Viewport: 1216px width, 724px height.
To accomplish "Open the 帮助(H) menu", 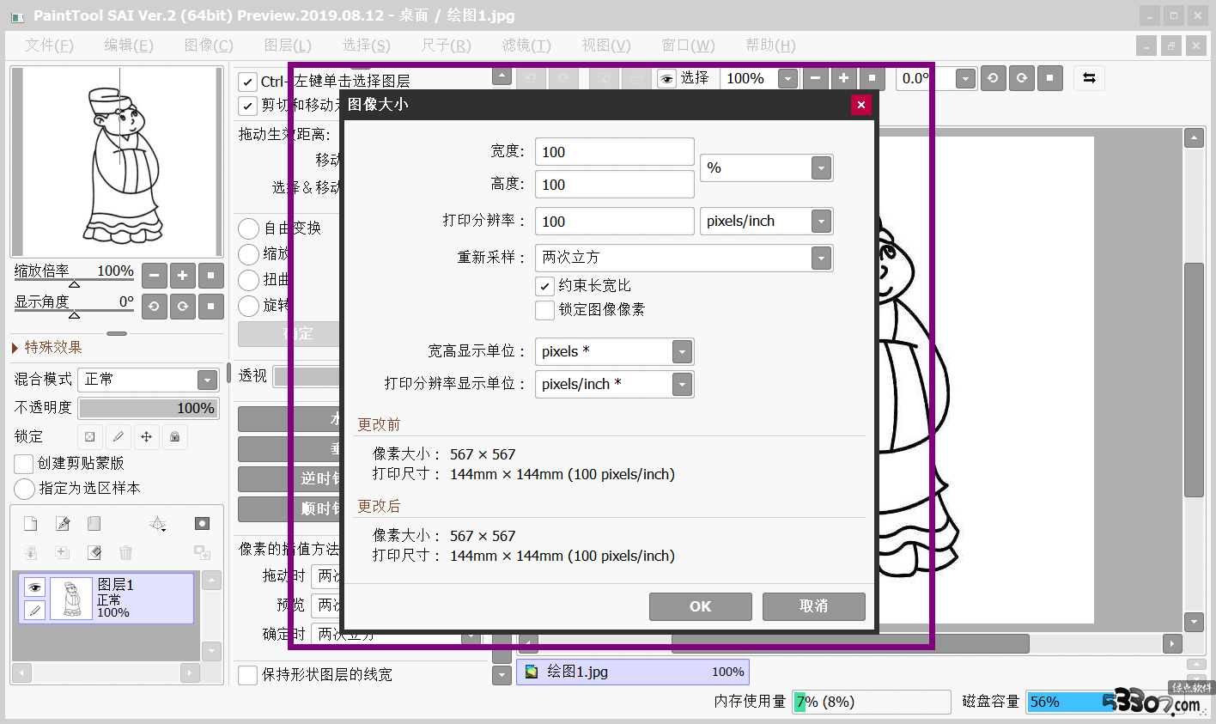I will (770, 46).
